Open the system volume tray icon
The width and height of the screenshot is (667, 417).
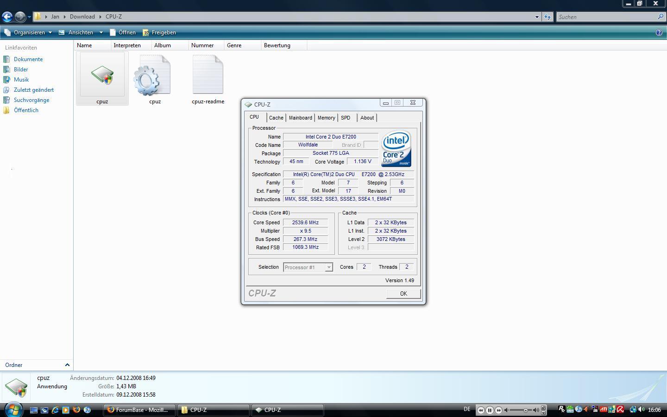point(642,410)
